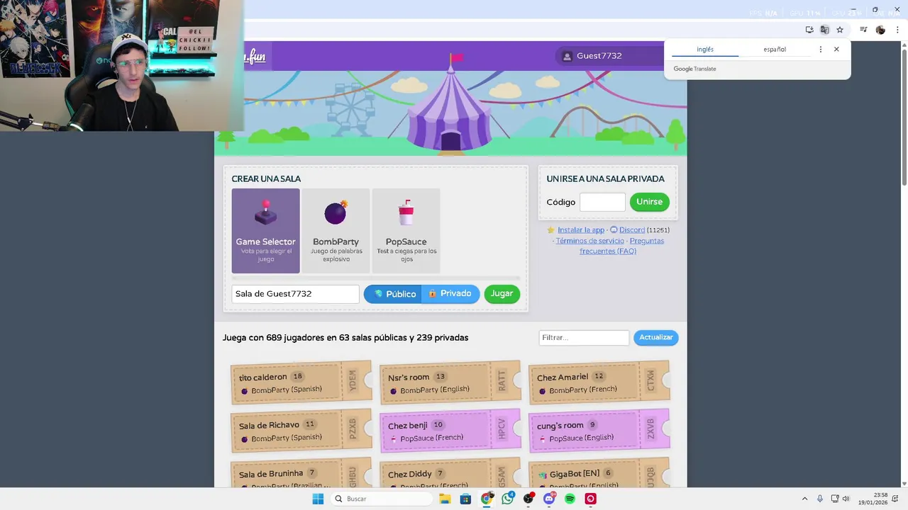Viewport: 908px width, 510px height.
Task: Focus the Filtrar rooms field
Action: tap(584, 338)
